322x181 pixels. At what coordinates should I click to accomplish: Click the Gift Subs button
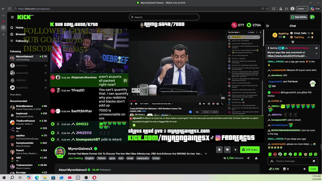pyautogui.click(x=250, y=150)
